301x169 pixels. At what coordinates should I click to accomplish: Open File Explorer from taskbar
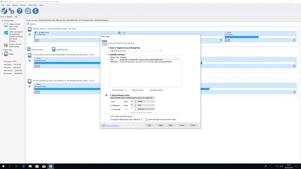click(x=30, y=166)
